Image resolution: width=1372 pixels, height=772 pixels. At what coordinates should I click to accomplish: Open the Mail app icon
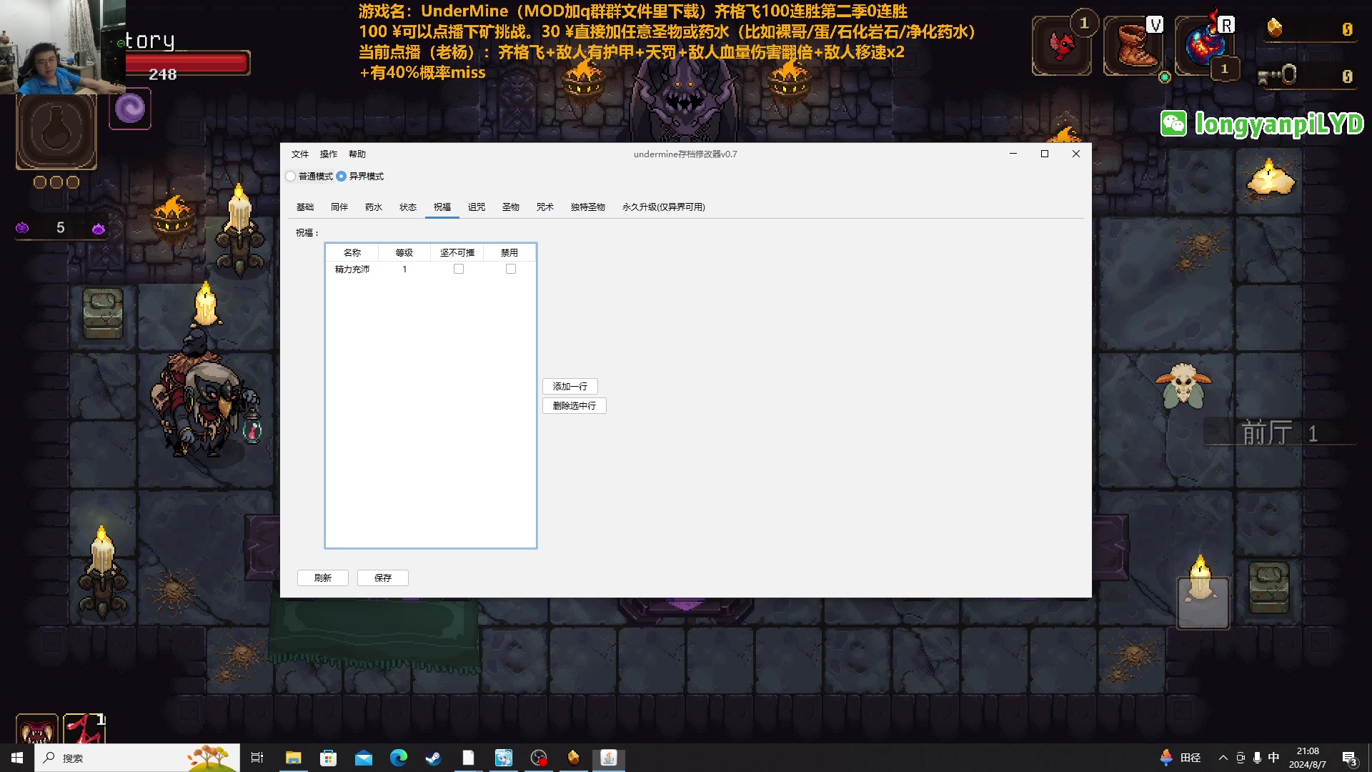pos(363,758)
